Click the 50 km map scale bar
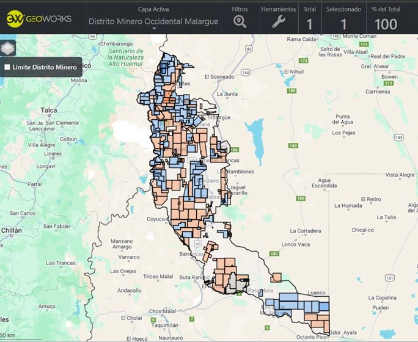This screenshot has width=418, height=342. (x=21, y=338)
